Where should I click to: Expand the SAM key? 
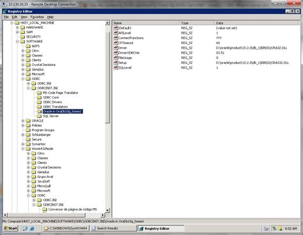coord(17,32)
